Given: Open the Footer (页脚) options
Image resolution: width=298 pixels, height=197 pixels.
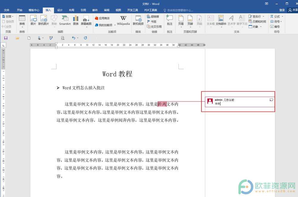Looking at the screenshot, I should coord(190,21).
